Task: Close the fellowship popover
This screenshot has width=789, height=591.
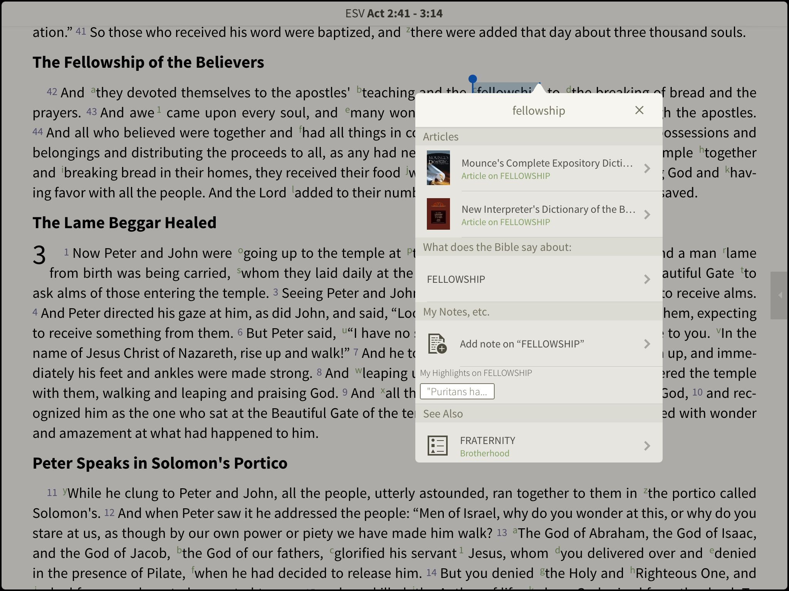Action: 639,110
